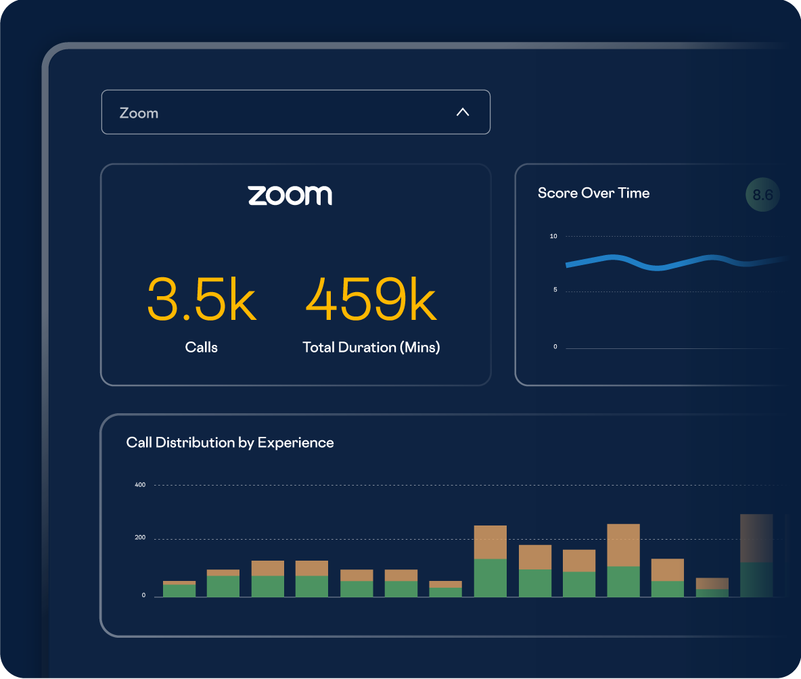Select the 8.6 score badge

762,195
